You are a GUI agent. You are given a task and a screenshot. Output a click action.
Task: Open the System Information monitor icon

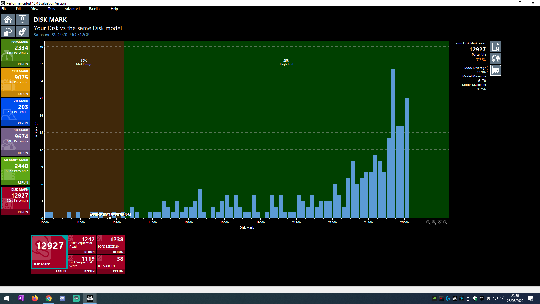[22, 19]
